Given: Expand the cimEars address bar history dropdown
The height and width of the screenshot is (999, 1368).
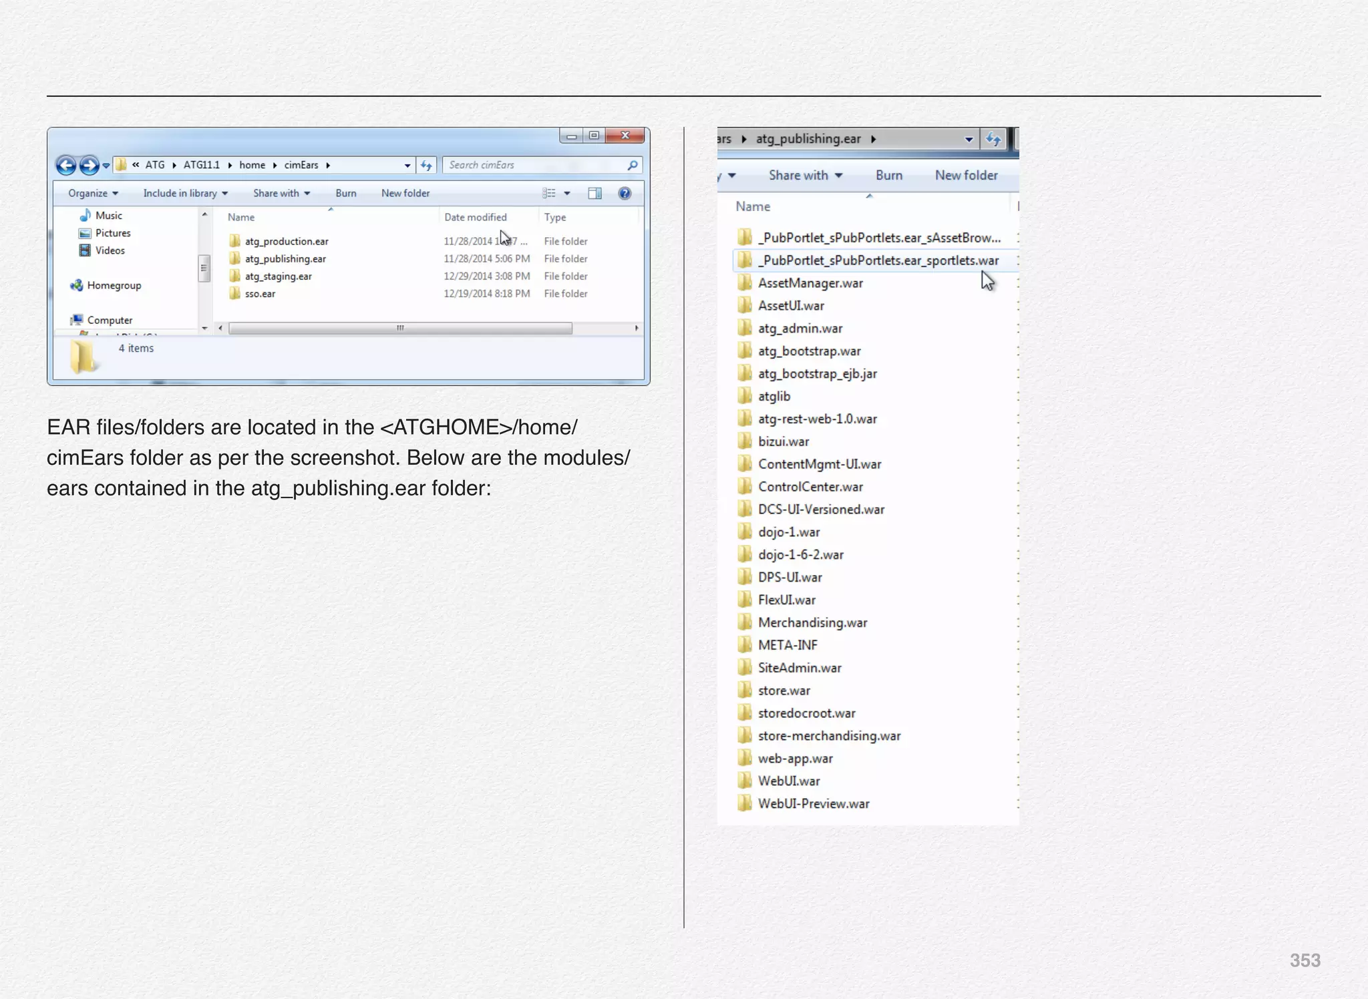Looking at the screenshot, I should tap(407, 165).
